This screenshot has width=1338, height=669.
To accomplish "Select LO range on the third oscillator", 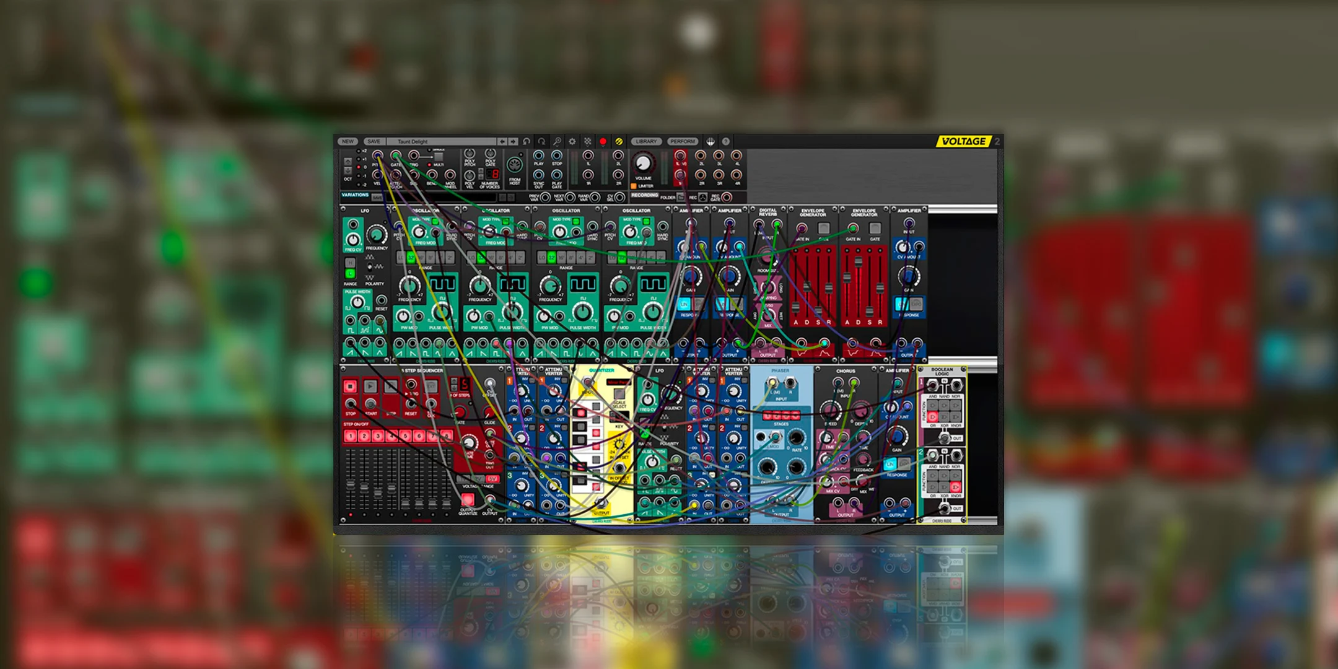I will point(542,258).
